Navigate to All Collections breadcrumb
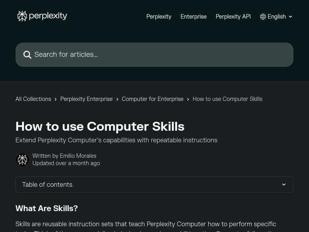Image resolution: width=309 pixels, height=232 pixels. [33, 99]
